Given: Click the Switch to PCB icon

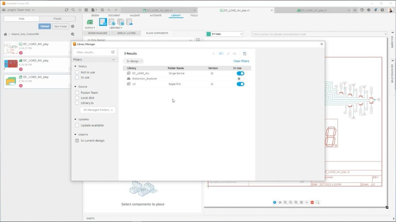Looking at the screenshot, I should pyautogui.click(x=90, y=22).
